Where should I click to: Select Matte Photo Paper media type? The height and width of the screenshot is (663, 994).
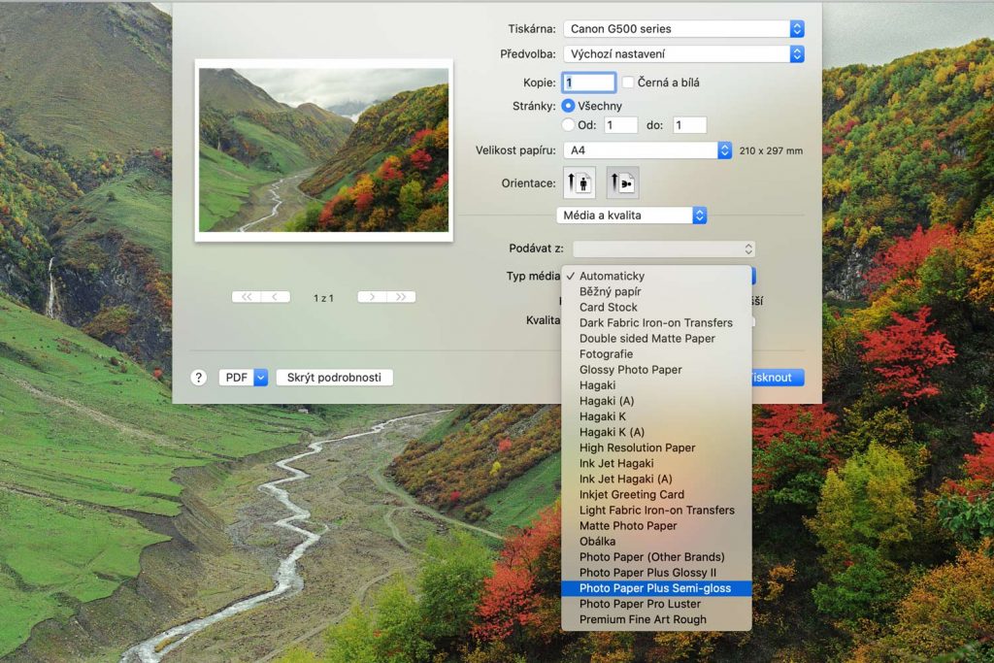[628, 526]
